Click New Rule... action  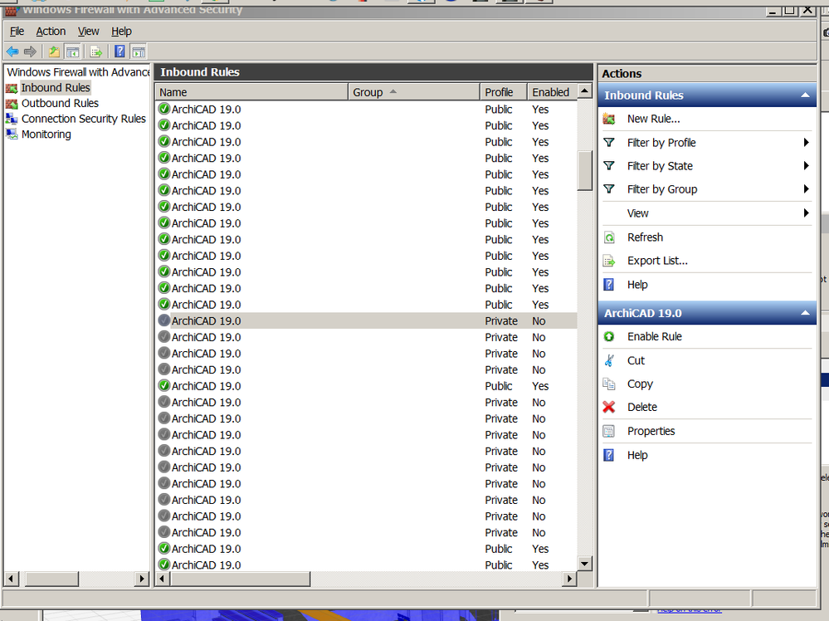[653, 119]
